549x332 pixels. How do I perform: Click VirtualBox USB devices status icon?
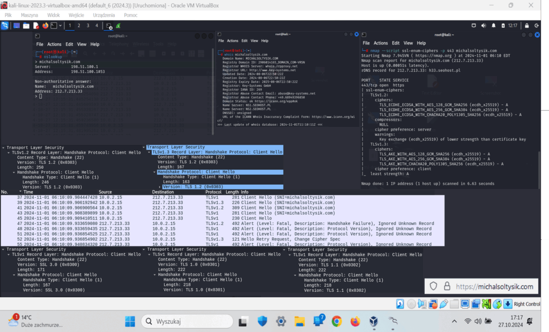[x=443, y=304]
